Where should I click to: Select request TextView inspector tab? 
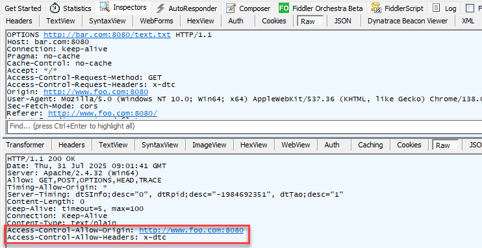pyautogui.click(x=60, y=21)
